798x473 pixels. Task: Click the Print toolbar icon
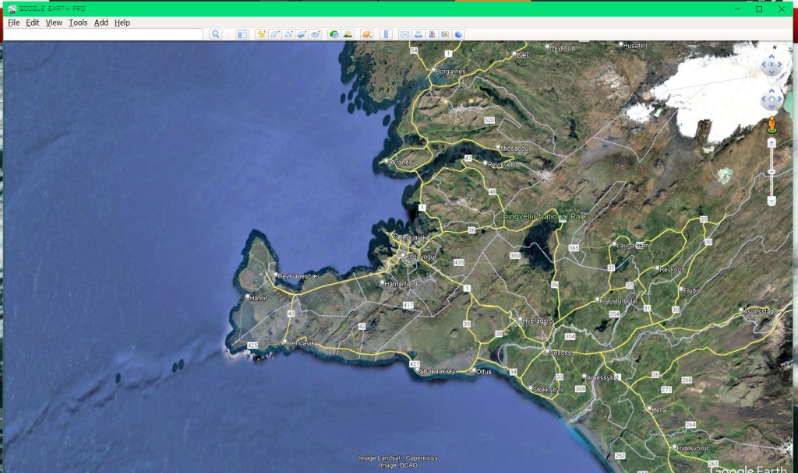point(418,34)
